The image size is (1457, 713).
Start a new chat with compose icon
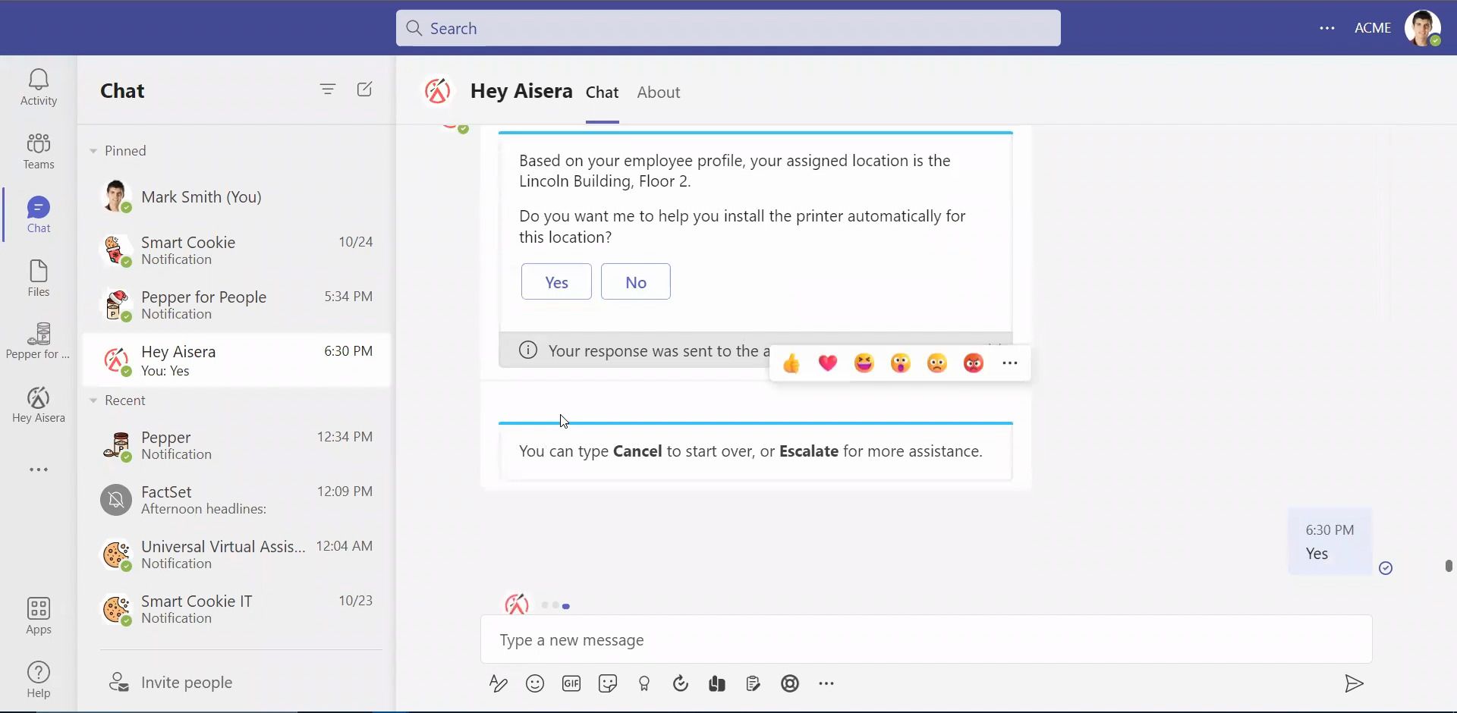(x=364, y=90)
